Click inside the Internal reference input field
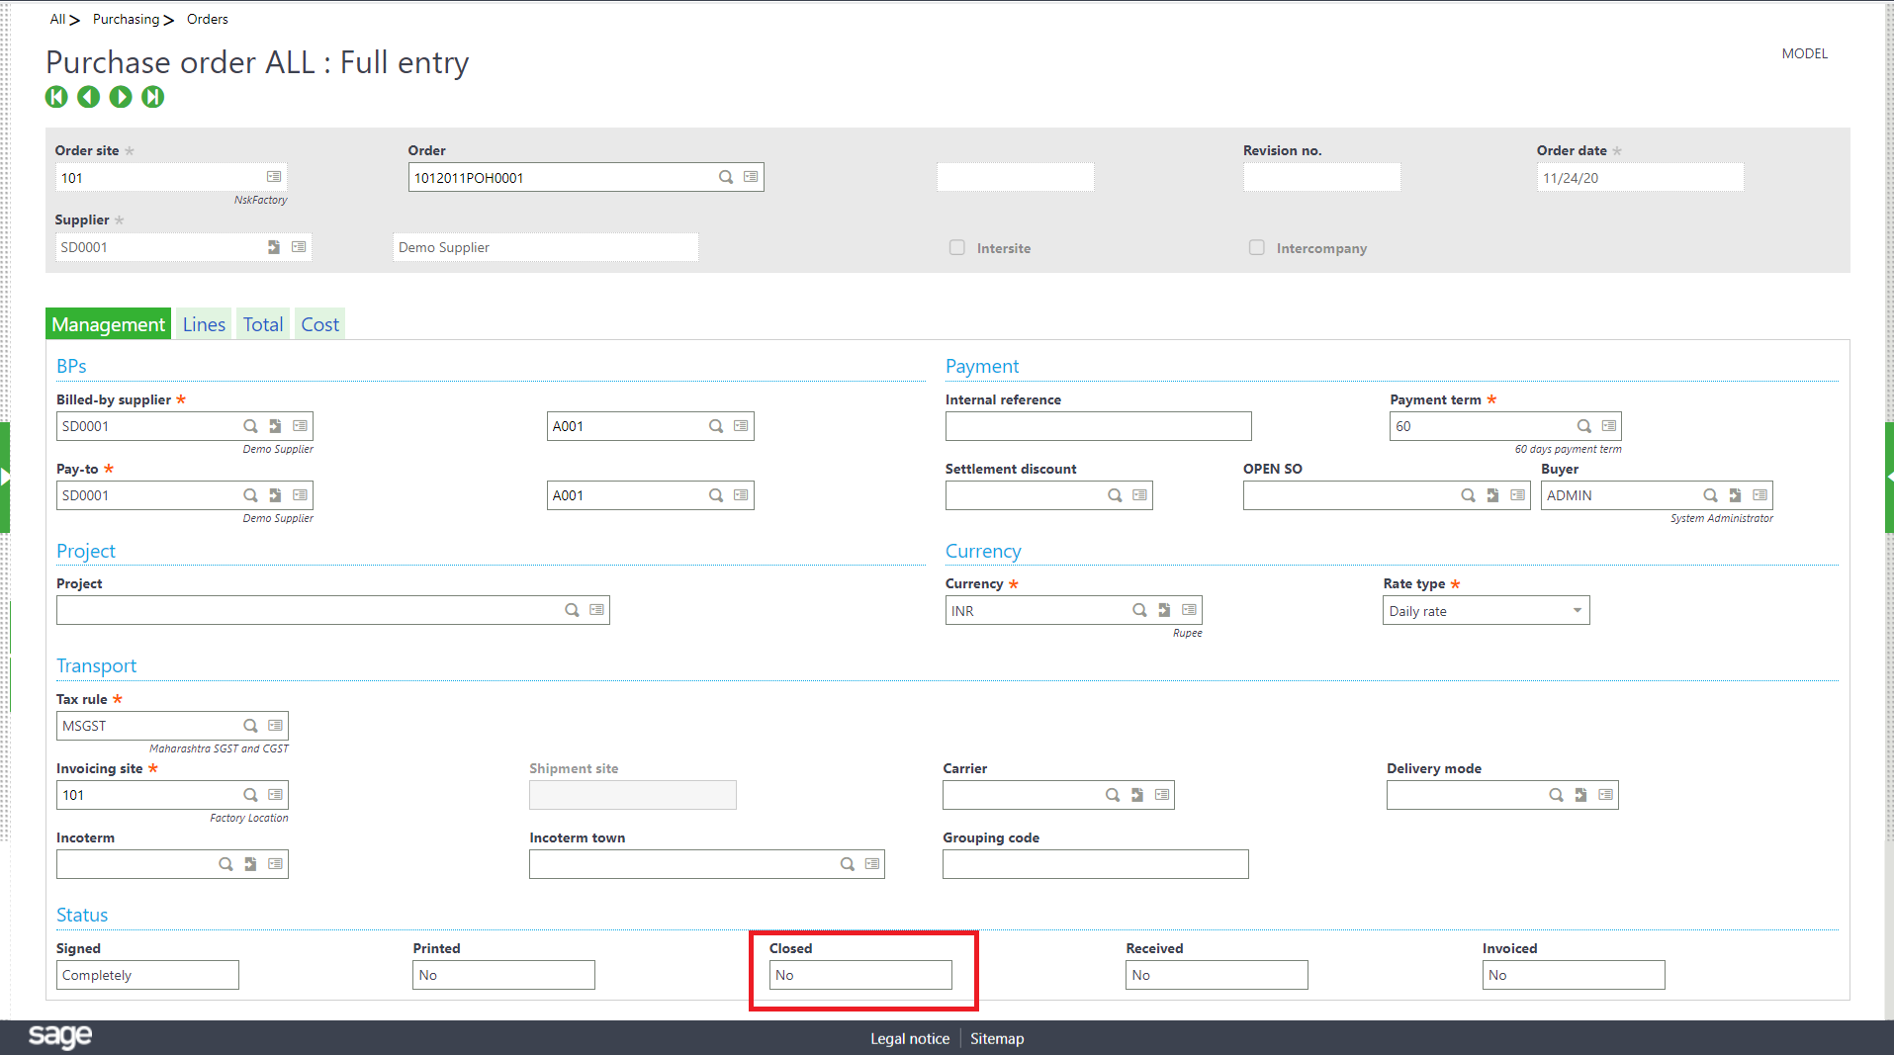The width and height of the screenshot is (1894, 1055). (x=1098, y=425)
